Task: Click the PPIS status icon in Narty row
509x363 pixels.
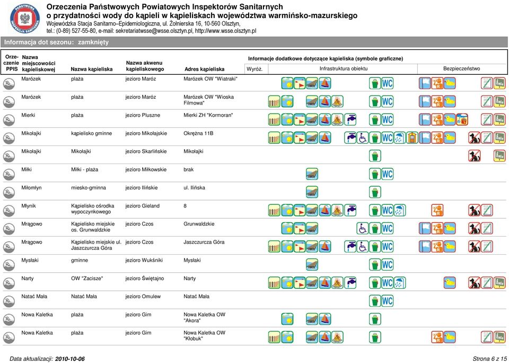Action: 9,283
